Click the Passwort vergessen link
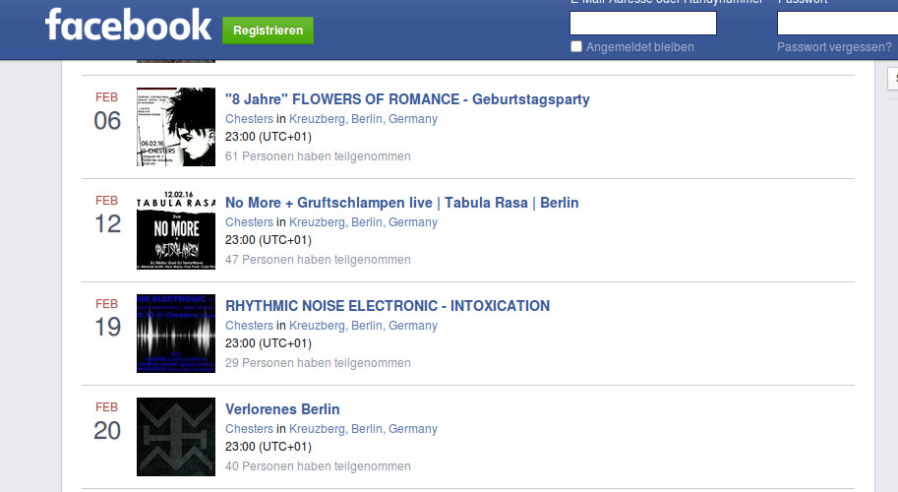Image resolution: width=898 pixels, height=492 pixels. tap(834, 46)
